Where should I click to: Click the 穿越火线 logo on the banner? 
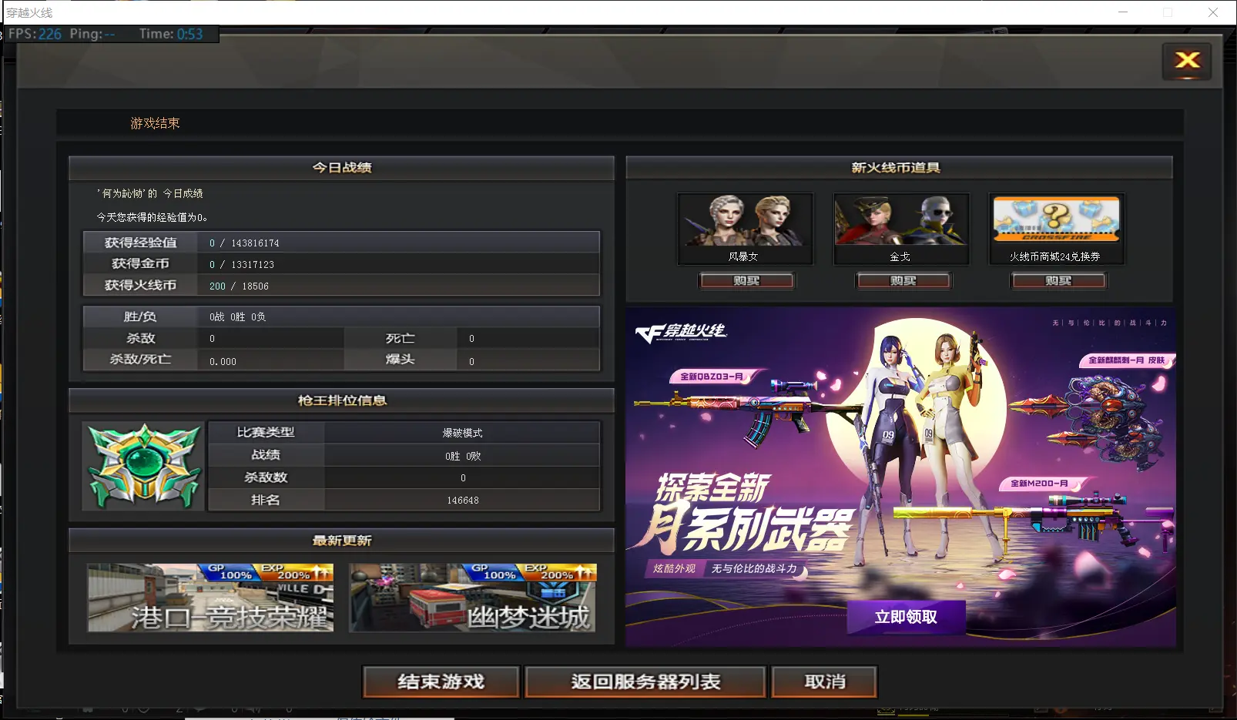[x=681, y=332]
